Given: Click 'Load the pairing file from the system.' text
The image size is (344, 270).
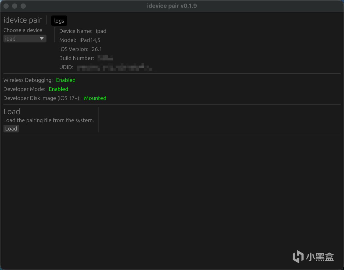Looking at the screenshot, I should click(x=49, y=120).
